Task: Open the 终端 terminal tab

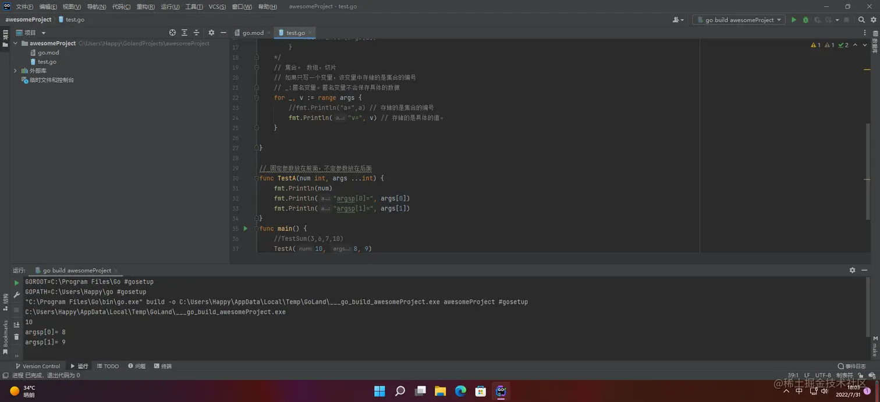Action: pyautogui.click(x=163, y=366)
